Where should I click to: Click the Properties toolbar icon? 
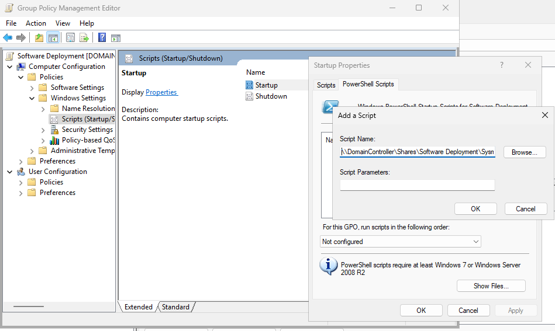pos(70,38)
